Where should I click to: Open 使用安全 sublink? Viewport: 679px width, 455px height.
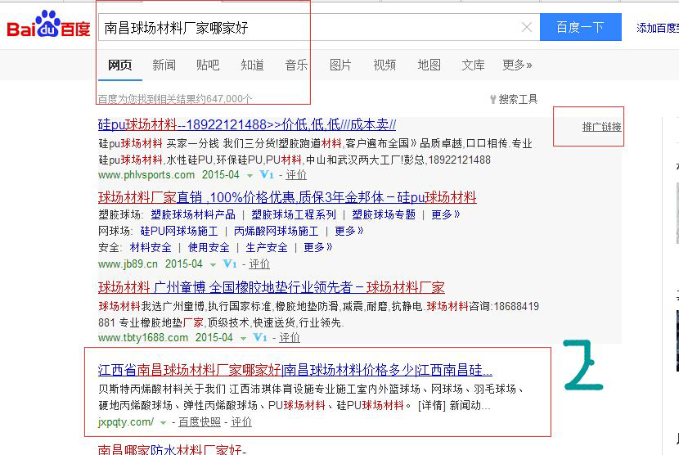point(209,247)
